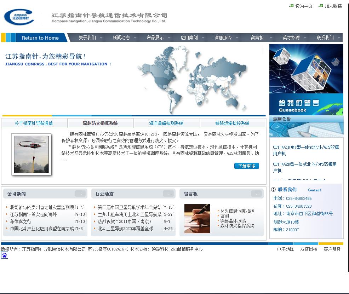Screen dimensions: 349x294
Task: Click the 最新公告 section header
Action: (x=306, y=119)
